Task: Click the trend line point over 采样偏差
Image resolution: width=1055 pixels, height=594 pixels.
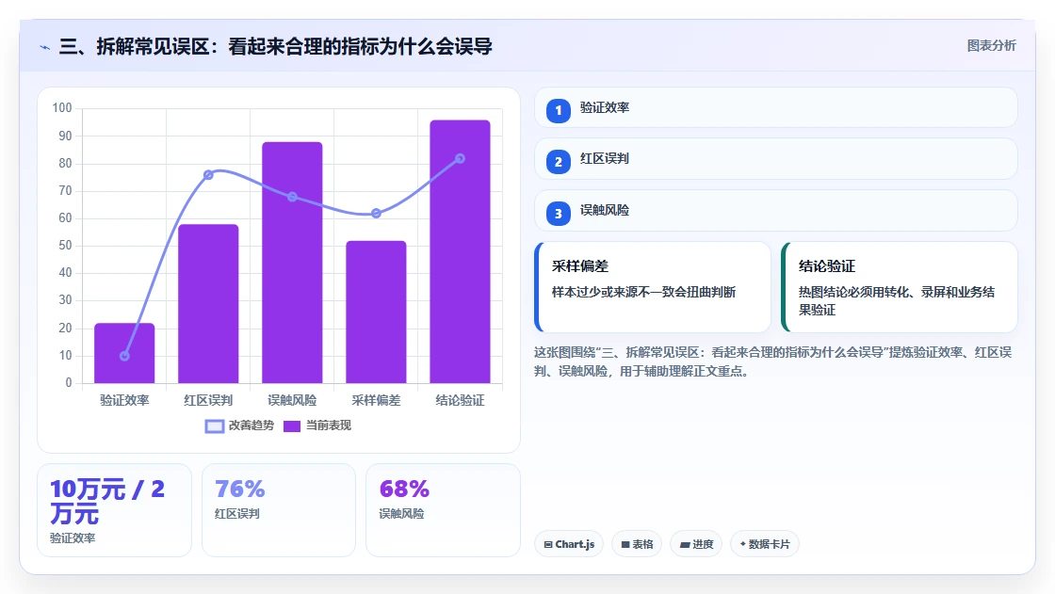Action: 376,214
